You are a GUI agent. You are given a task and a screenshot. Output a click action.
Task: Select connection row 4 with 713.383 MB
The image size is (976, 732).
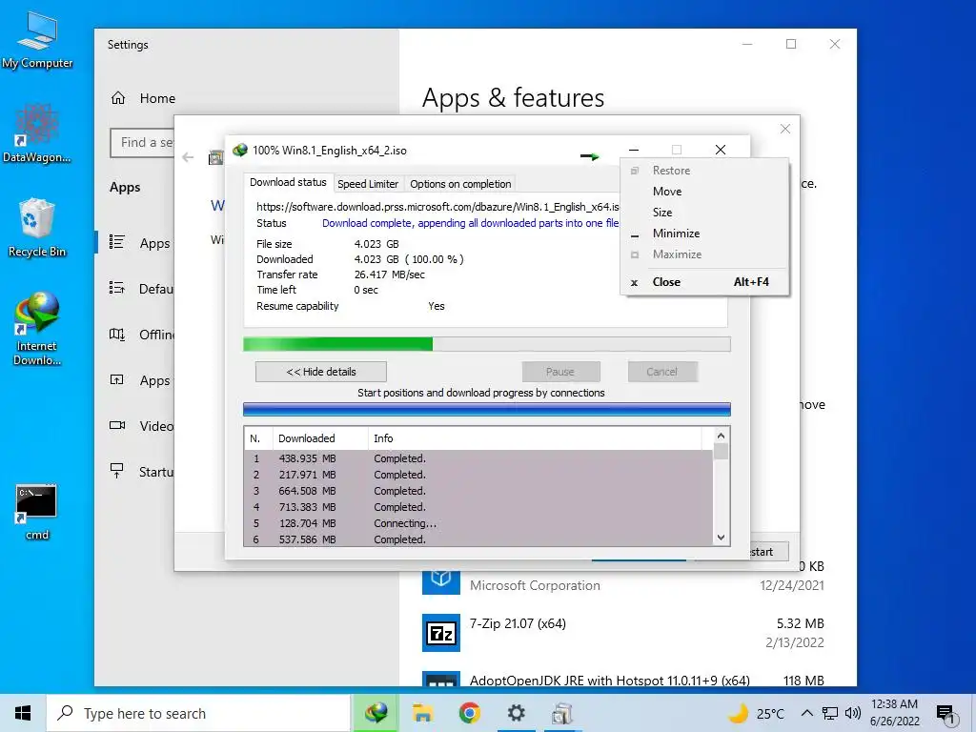(x=478, y=507)
